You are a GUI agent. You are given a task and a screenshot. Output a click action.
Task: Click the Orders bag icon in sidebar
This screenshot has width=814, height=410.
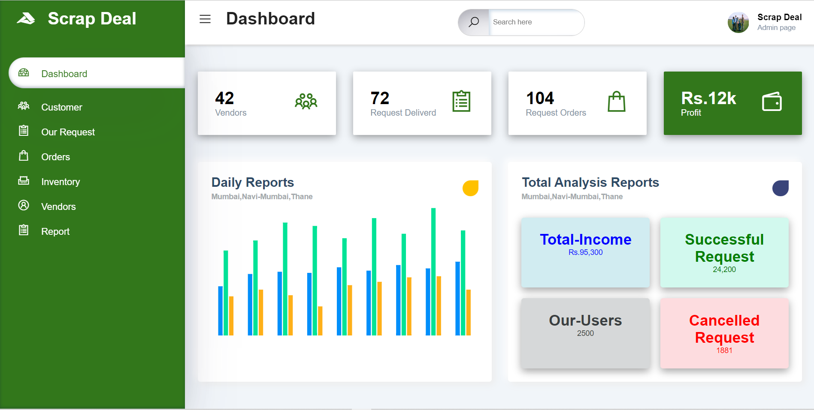point(24,156)
